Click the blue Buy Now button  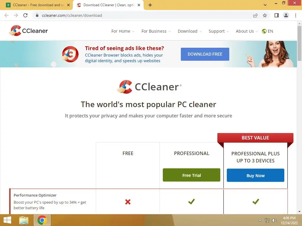pos(255,175)
